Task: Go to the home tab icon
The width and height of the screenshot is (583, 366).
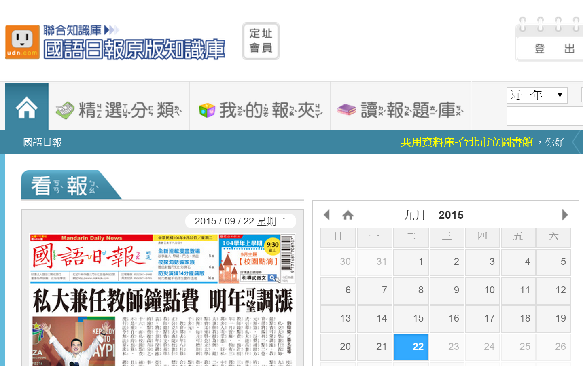Action: point(27,107)
